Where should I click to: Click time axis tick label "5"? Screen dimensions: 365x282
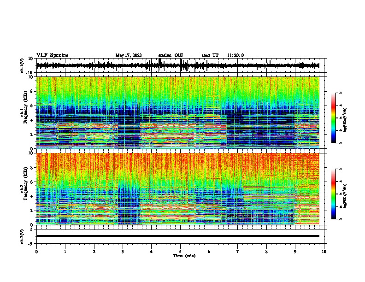(x=180, y=252)
